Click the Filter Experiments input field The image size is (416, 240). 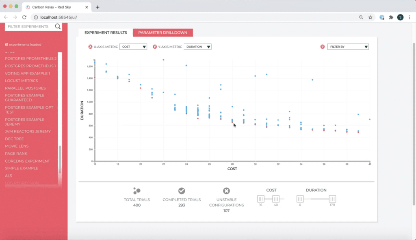(30, 26)
